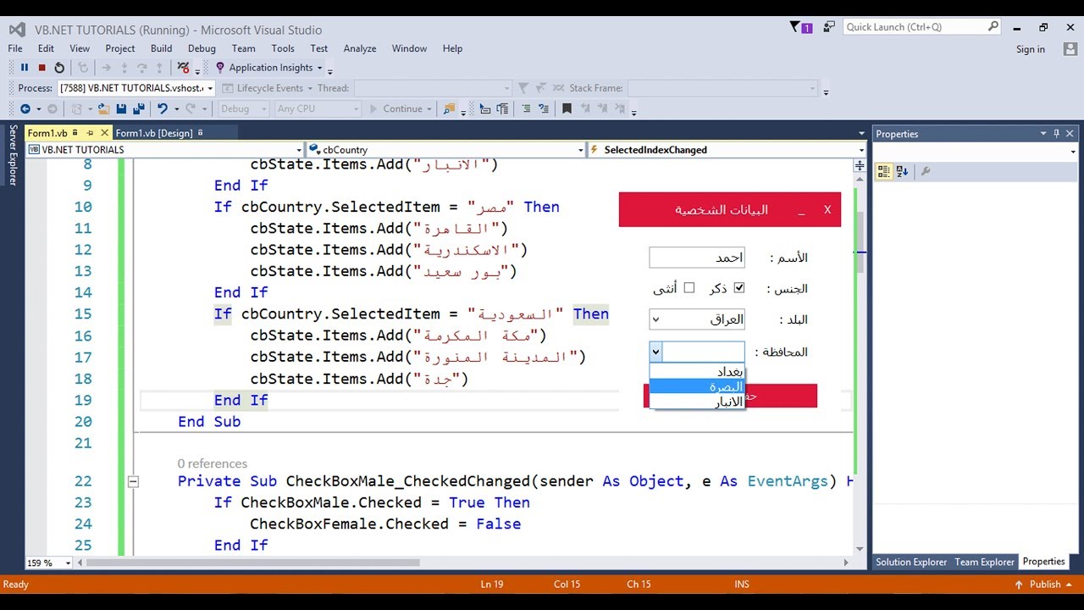Click the code editor vertical scrollbar thumb
This screenshot has width=1084, height=610.
click(860, 241)
